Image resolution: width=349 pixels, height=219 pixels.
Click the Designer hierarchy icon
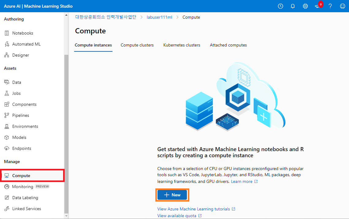(7, 55)
